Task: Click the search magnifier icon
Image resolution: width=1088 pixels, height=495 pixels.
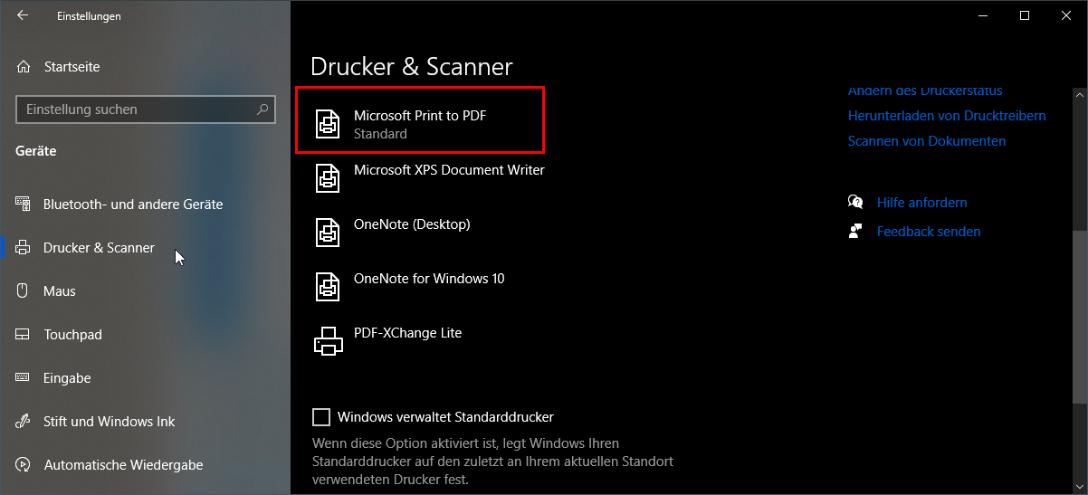Action: 262,109
